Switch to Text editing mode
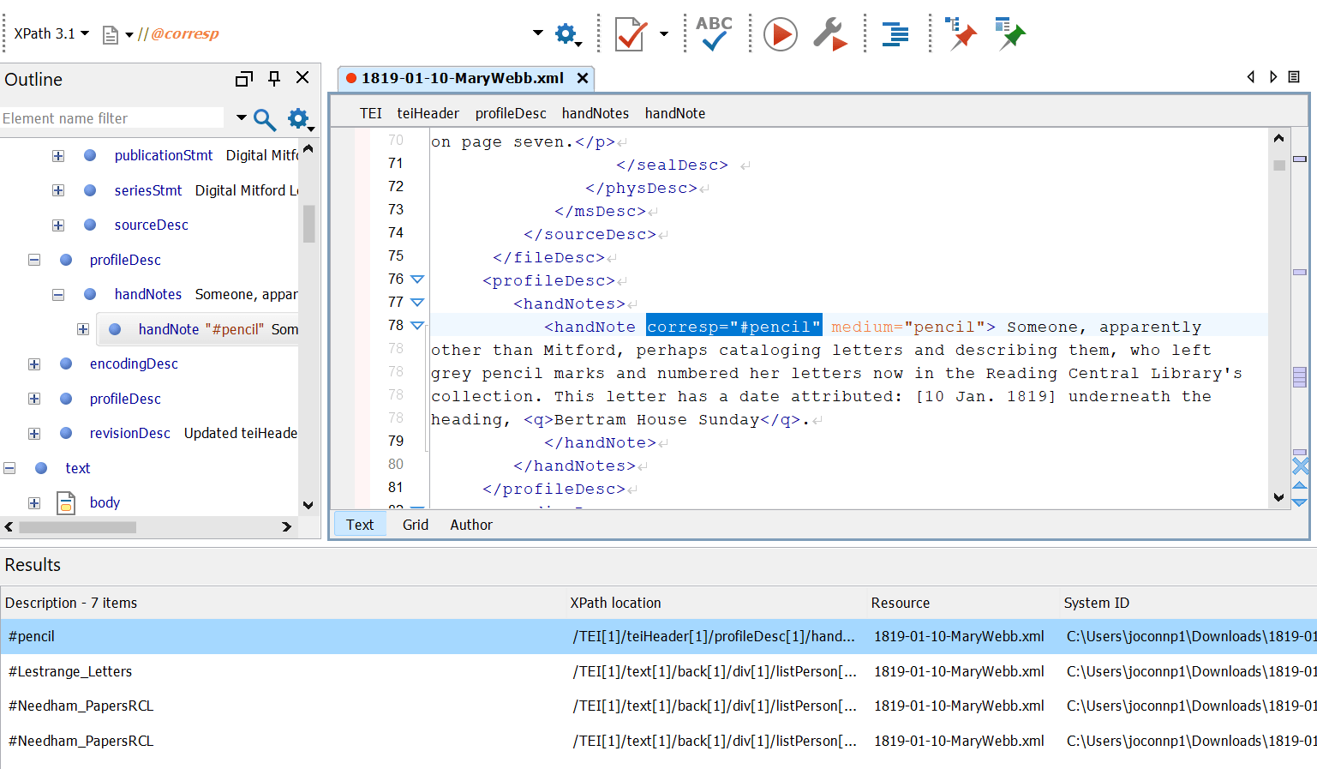 [360, 525]
